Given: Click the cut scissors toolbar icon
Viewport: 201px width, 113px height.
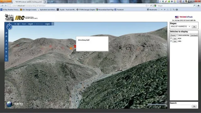Looking at the screenshot, I should tap(168, 10).
